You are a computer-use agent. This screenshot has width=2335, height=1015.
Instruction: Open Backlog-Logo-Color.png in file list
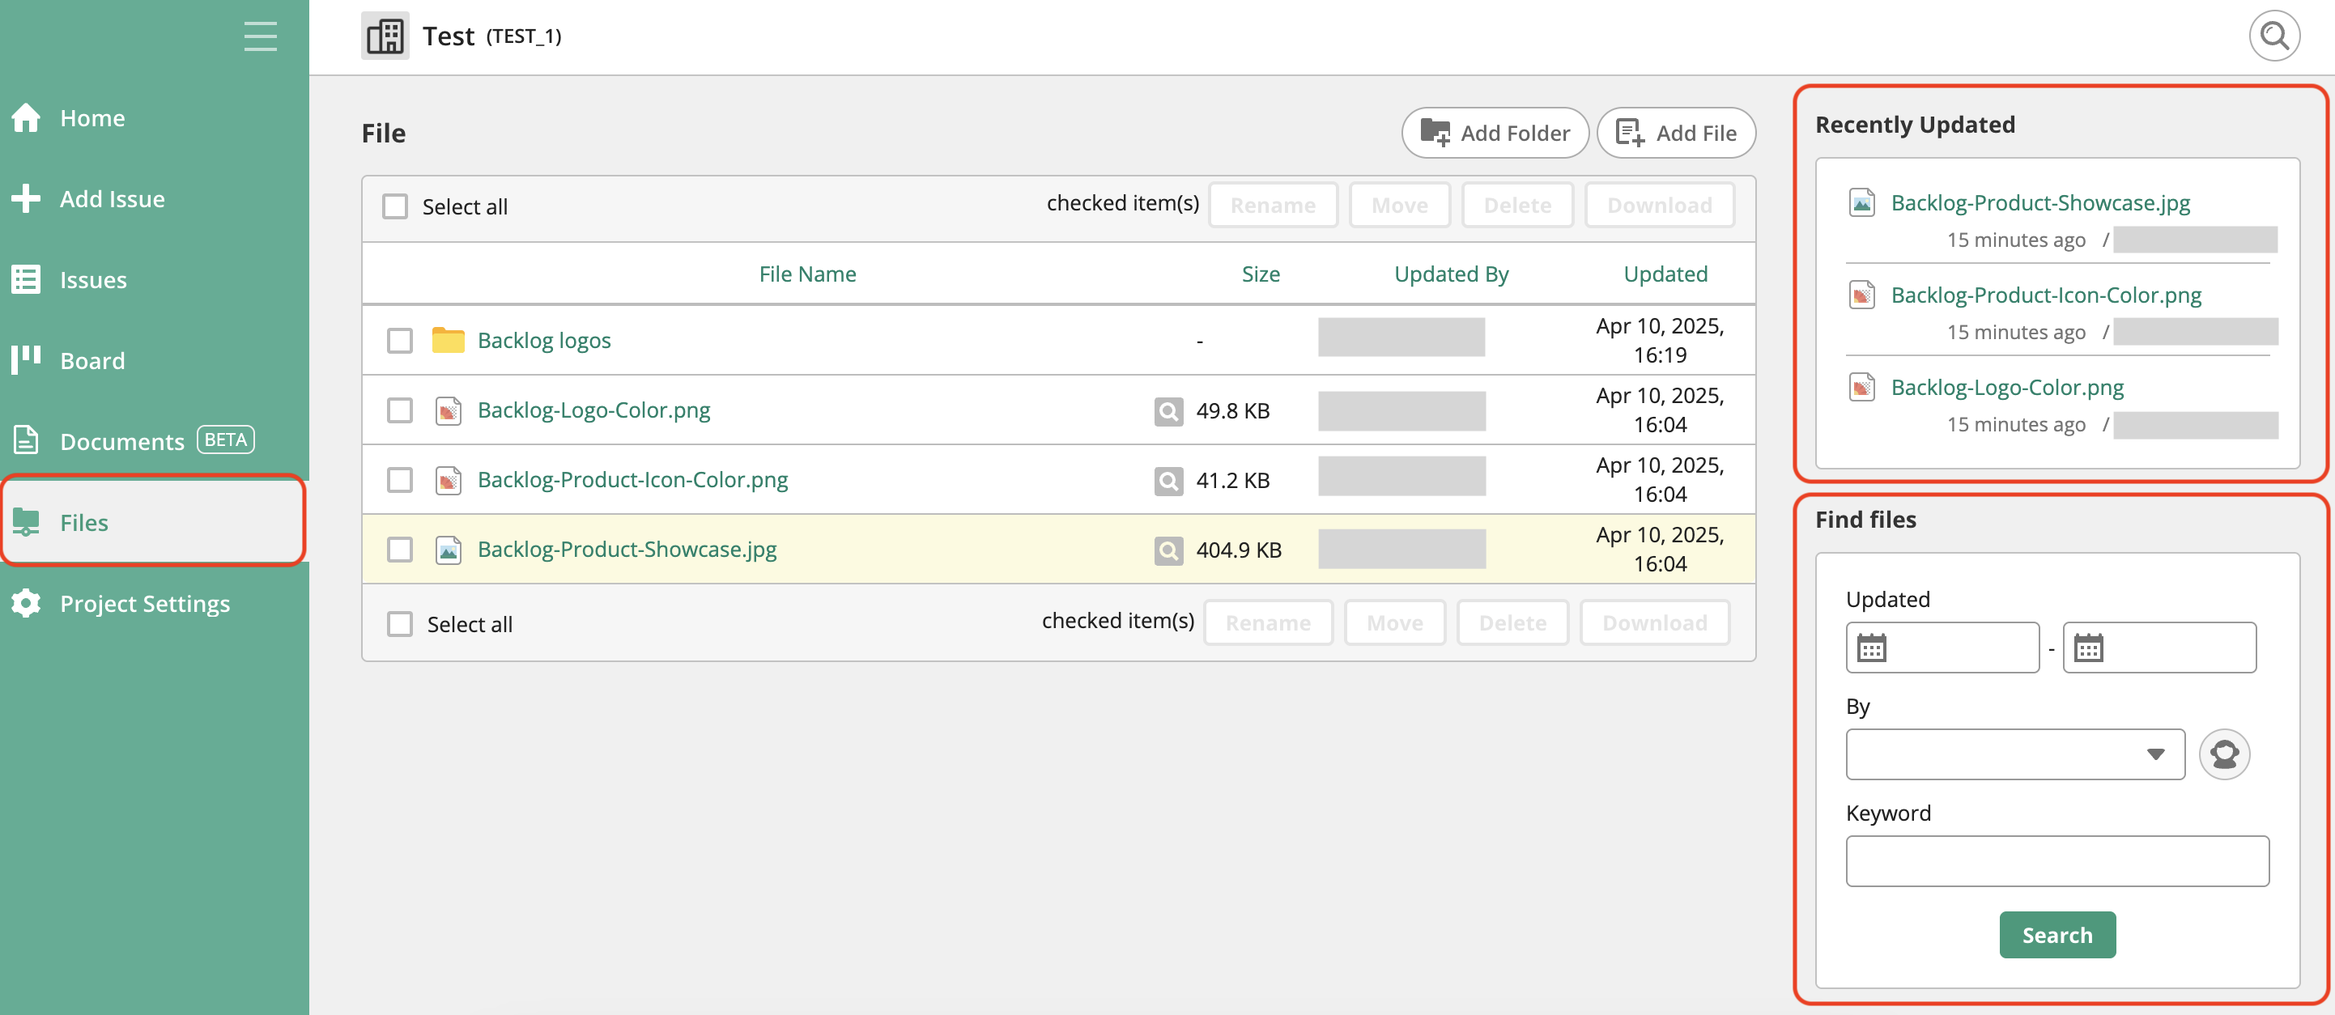click(593, 410)
